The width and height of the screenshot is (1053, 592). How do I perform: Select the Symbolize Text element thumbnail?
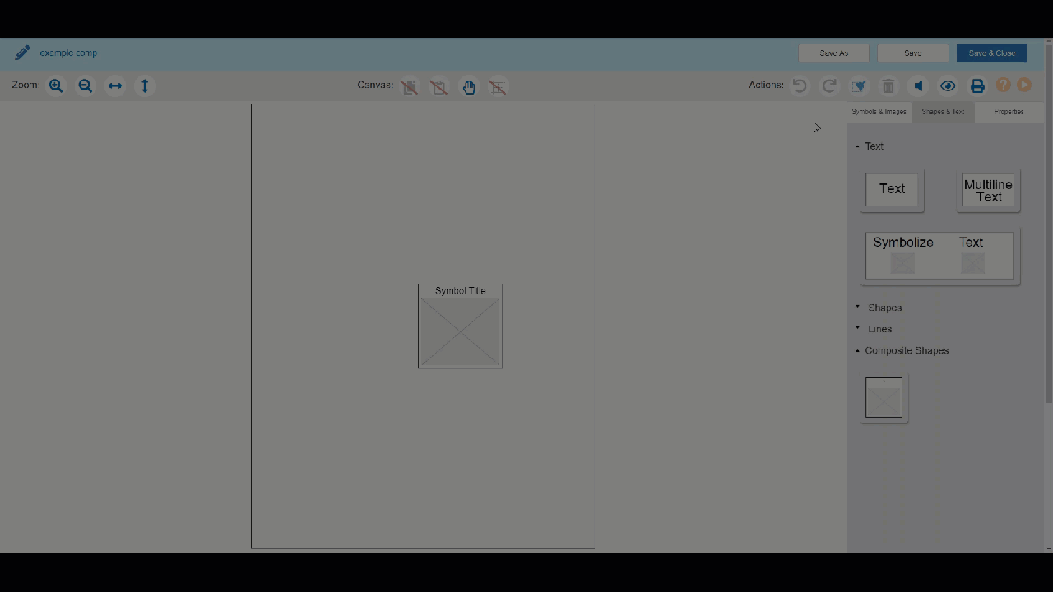tap(939, 256)
